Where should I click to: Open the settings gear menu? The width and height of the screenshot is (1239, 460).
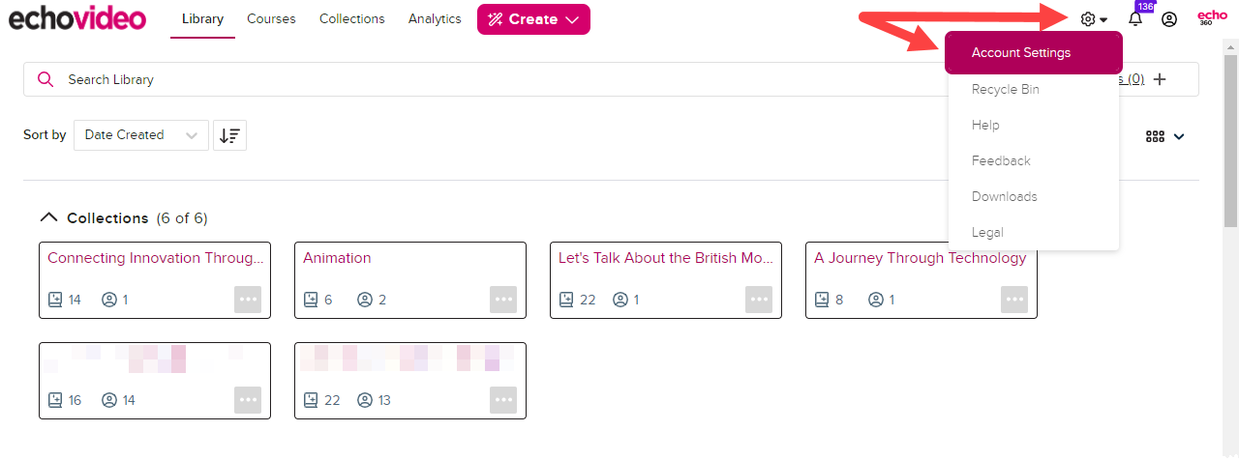click(1094, 19)
